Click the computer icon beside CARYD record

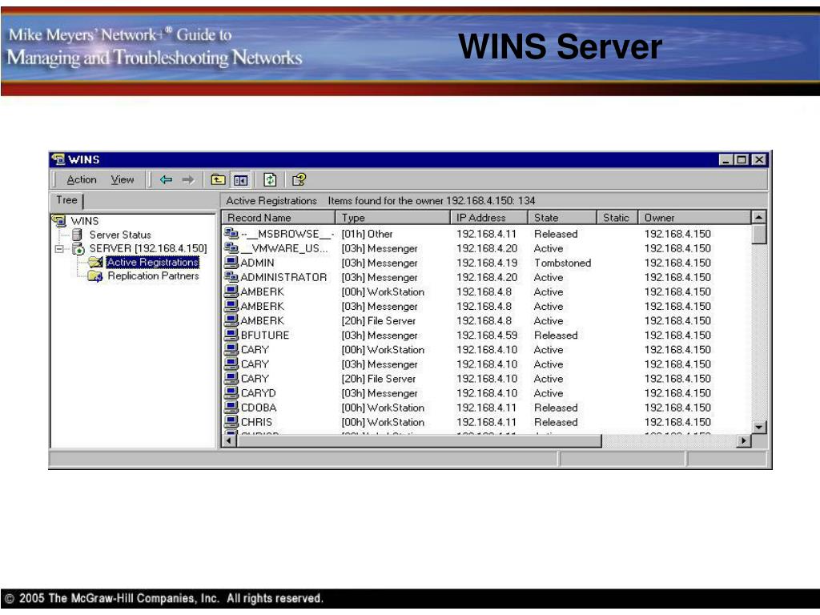tap(231, 392)
